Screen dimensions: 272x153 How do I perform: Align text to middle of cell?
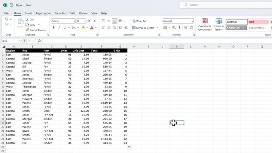tap(109, 21)
